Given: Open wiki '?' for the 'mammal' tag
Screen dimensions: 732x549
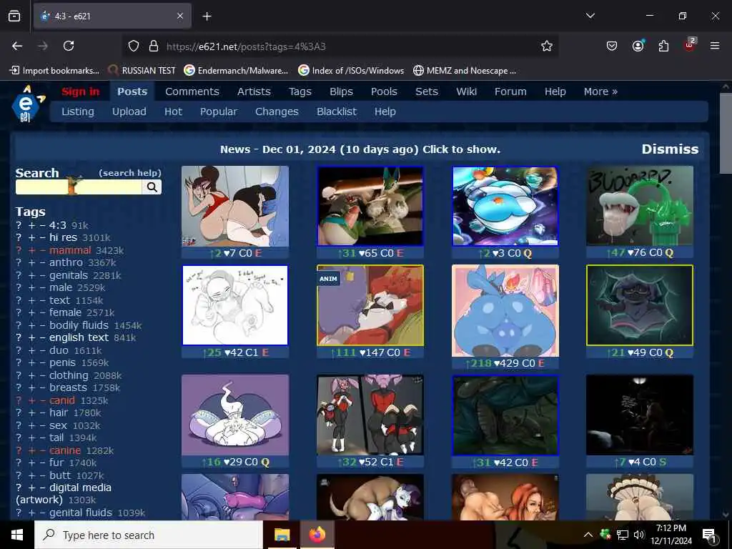Looking at the screenshot, I should click(19, 250).
